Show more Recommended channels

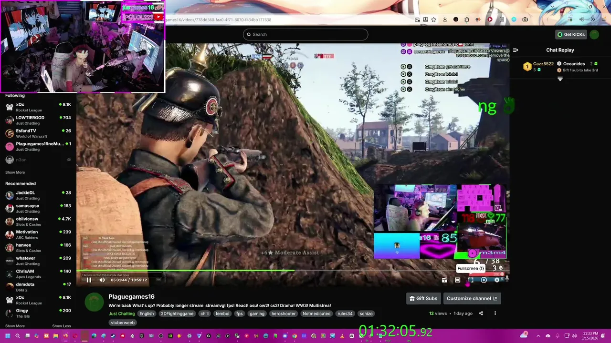click(15, 326)
